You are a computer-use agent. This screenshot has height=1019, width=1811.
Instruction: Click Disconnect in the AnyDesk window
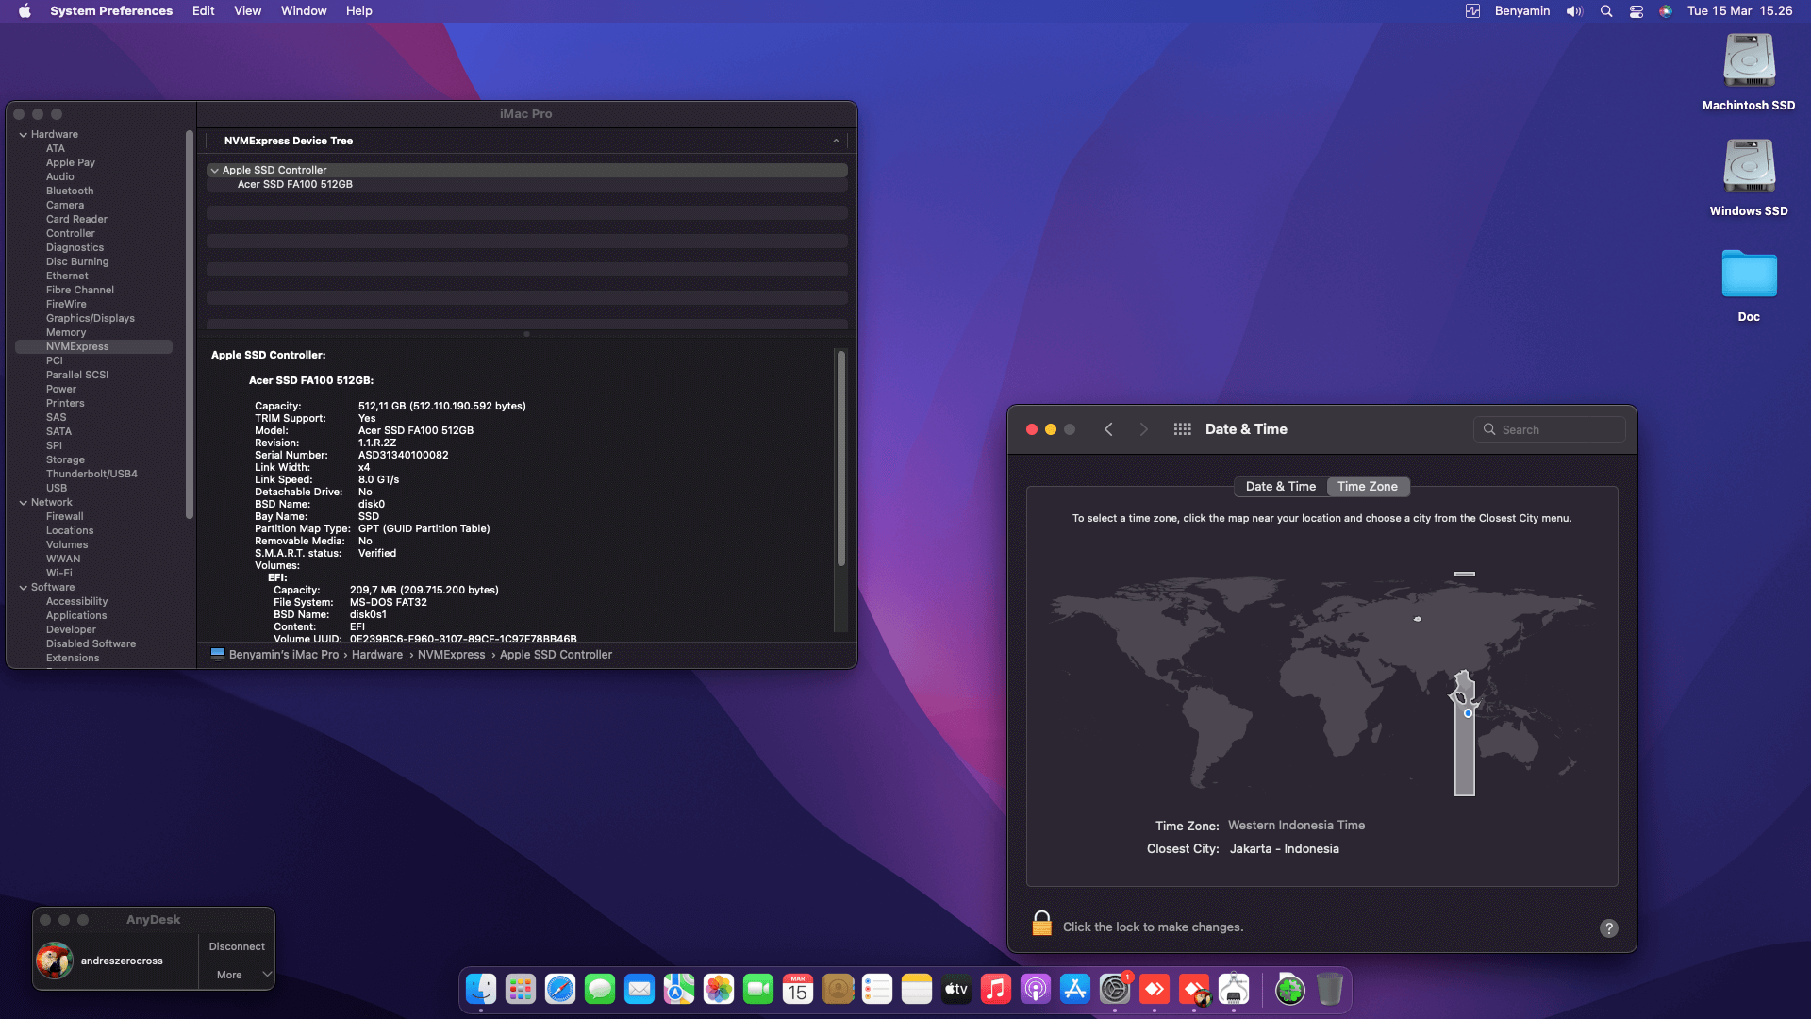coord(237,946)
